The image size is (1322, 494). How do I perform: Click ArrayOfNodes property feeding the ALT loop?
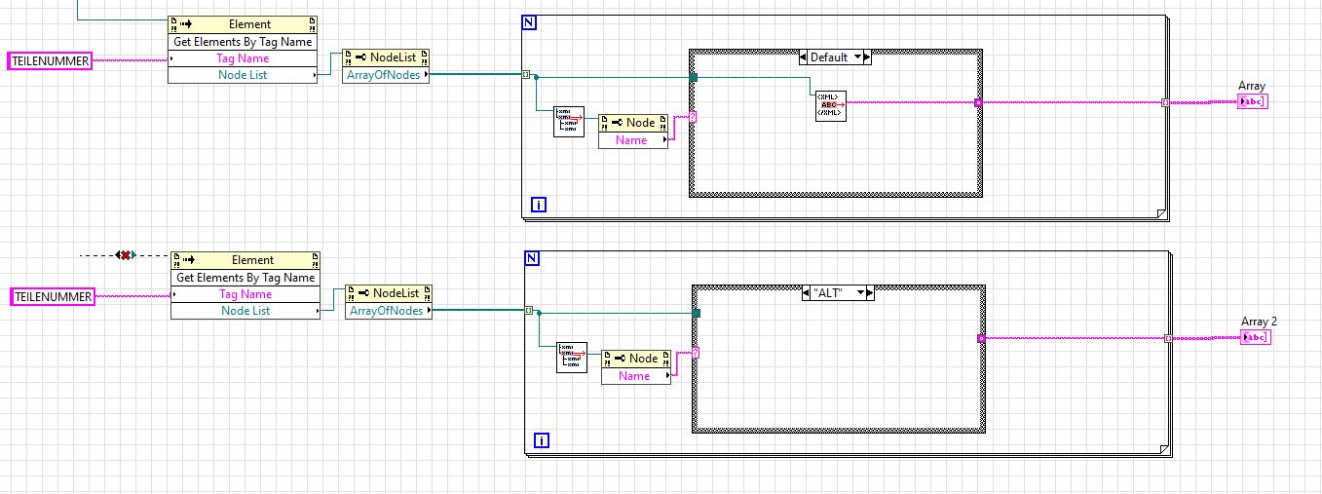coord(389,311)
